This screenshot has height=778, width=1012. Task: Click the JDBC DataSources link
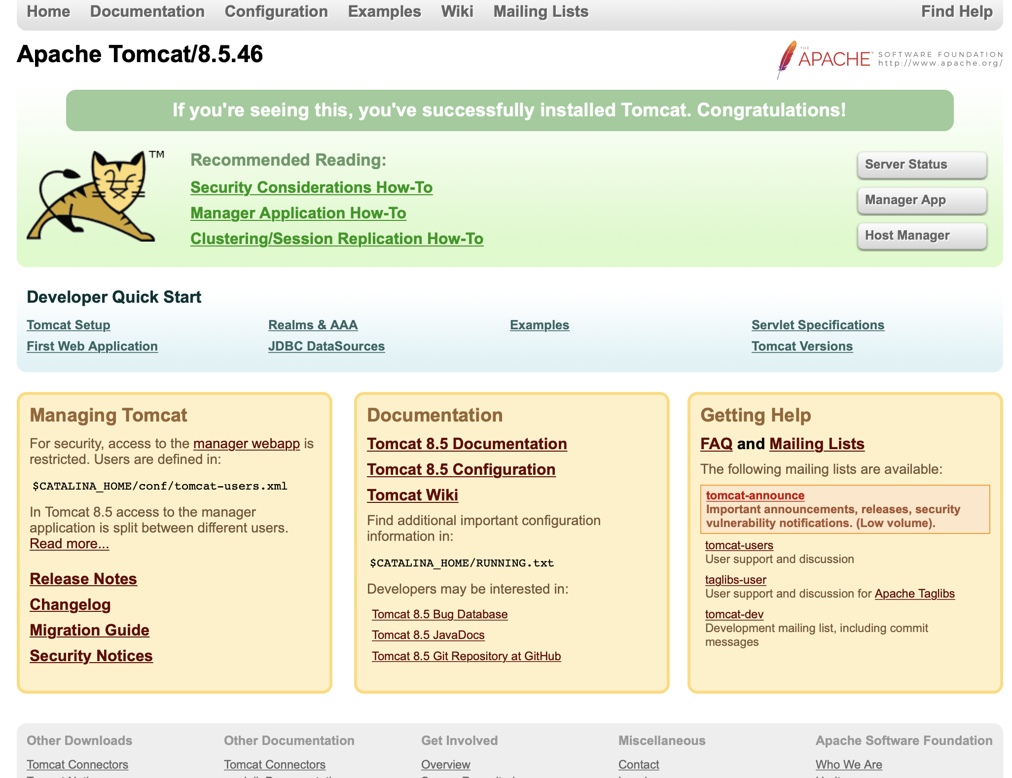coord(326,347)
